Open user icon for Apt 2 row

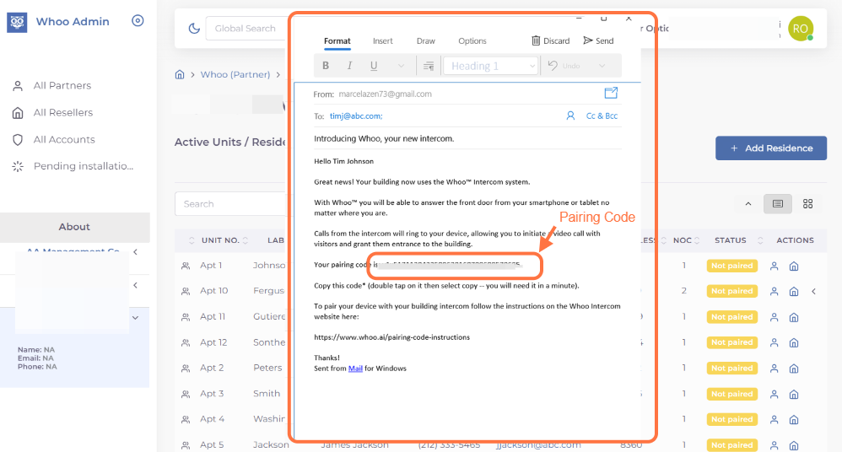point(774,369)
